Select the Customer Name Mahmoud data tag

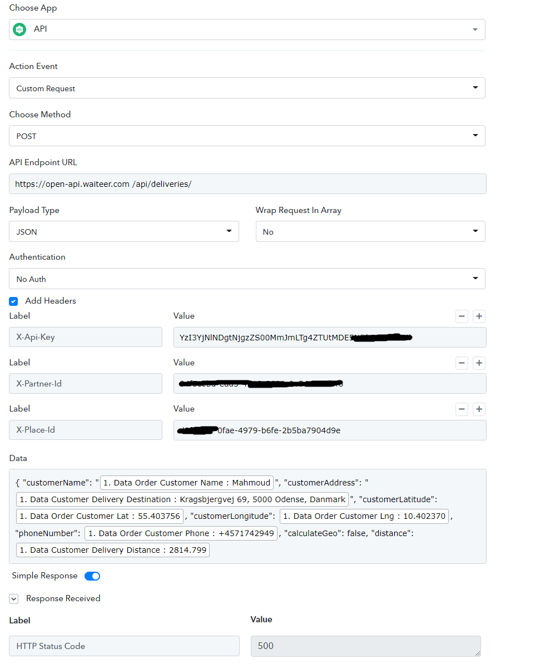[x=187, y=483]
